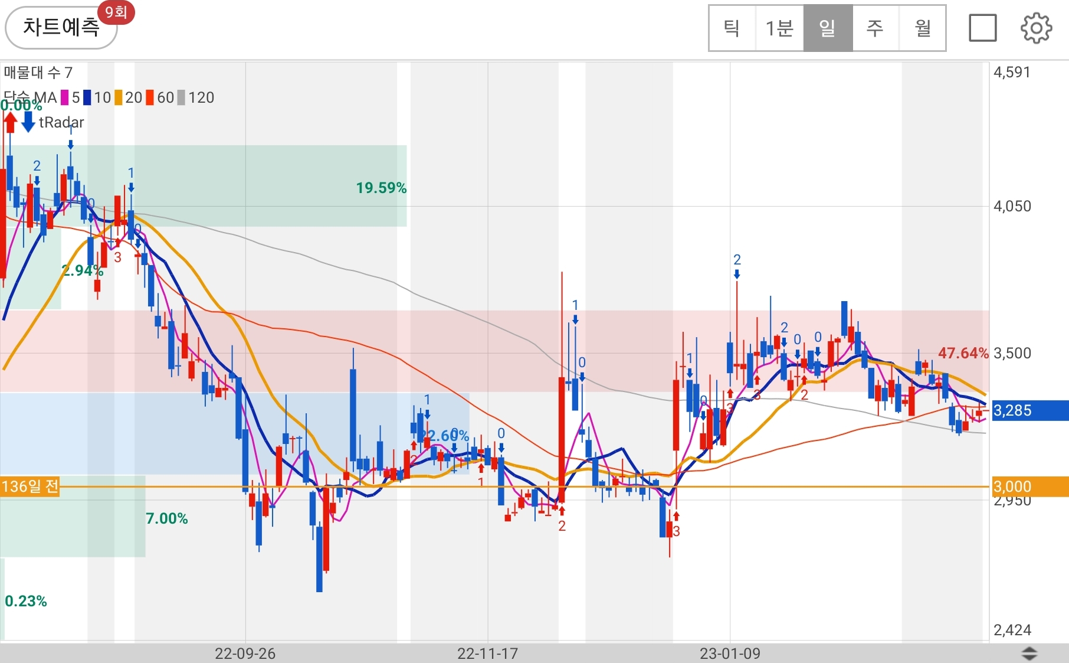Click the blue 3,285 current price tag

(x=1030, y=410)
